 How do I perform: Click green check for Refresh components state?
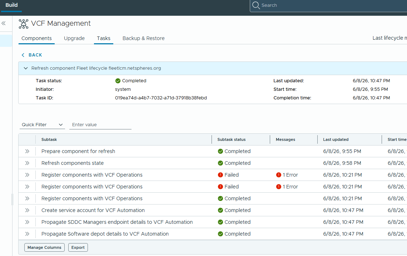[x=220, y=163]
